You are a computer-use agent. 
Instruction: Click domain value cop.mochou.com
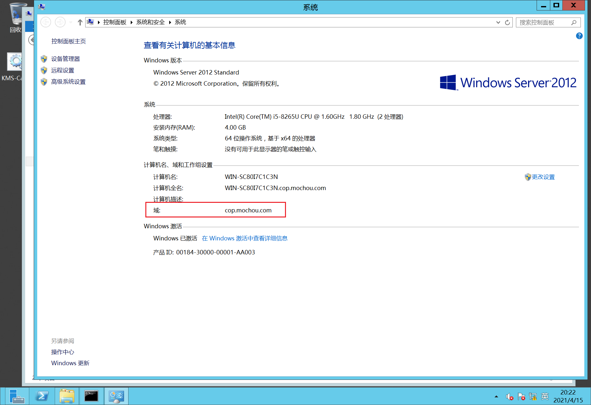coord(248,210)
